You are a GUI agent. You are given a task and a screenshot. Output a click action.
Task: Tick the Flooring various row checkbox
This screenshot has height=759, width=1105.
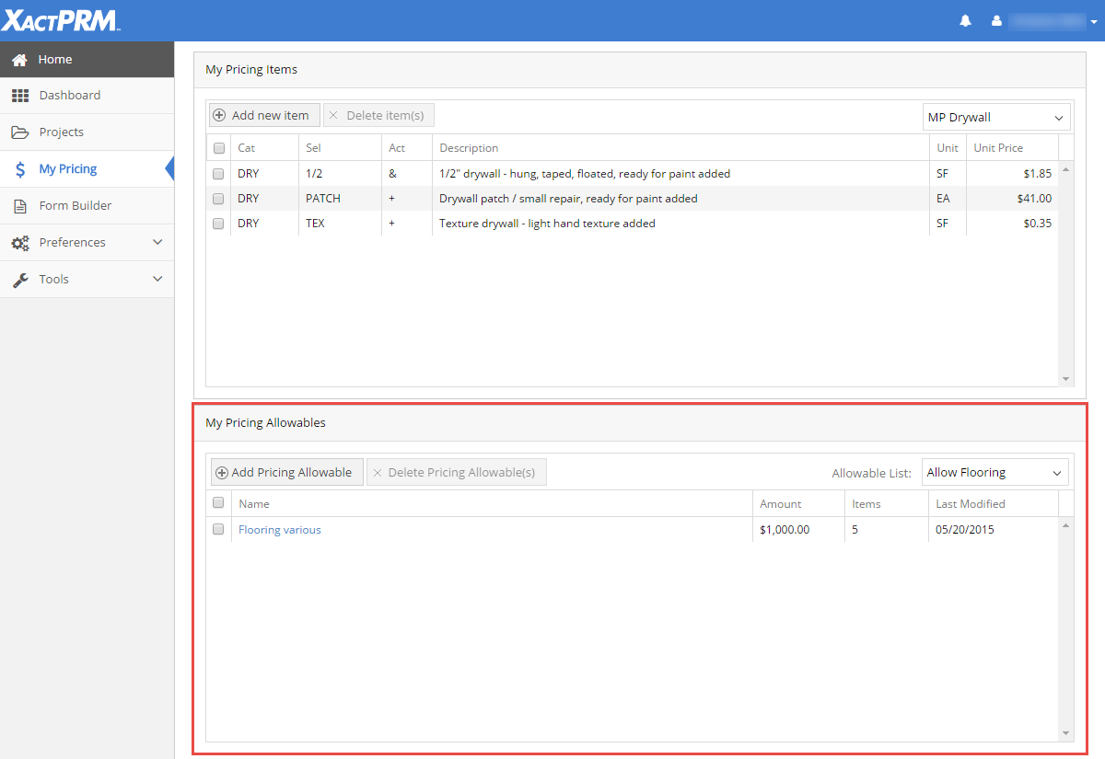click(x=218, y=530)
